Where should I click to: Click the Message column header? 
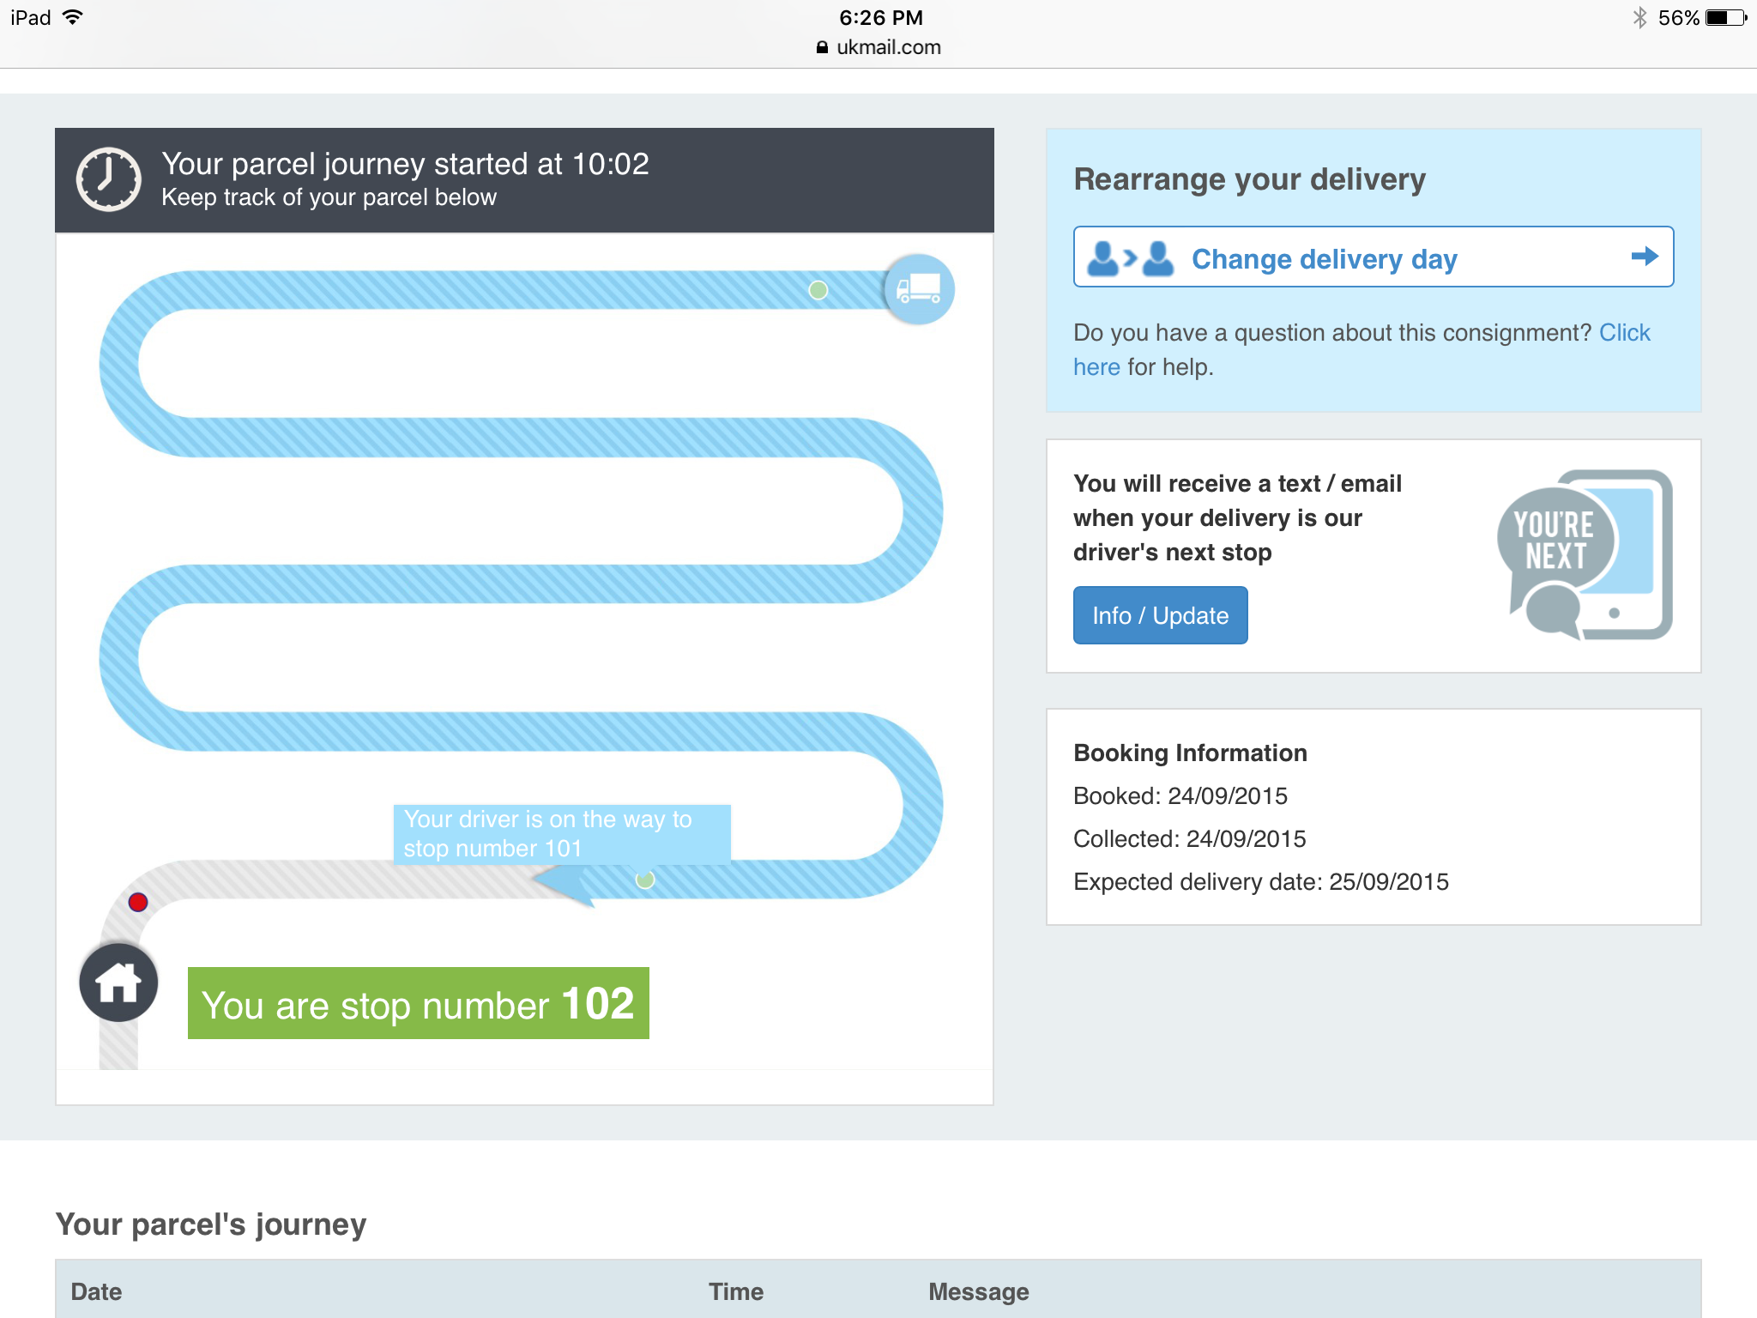978,1291
